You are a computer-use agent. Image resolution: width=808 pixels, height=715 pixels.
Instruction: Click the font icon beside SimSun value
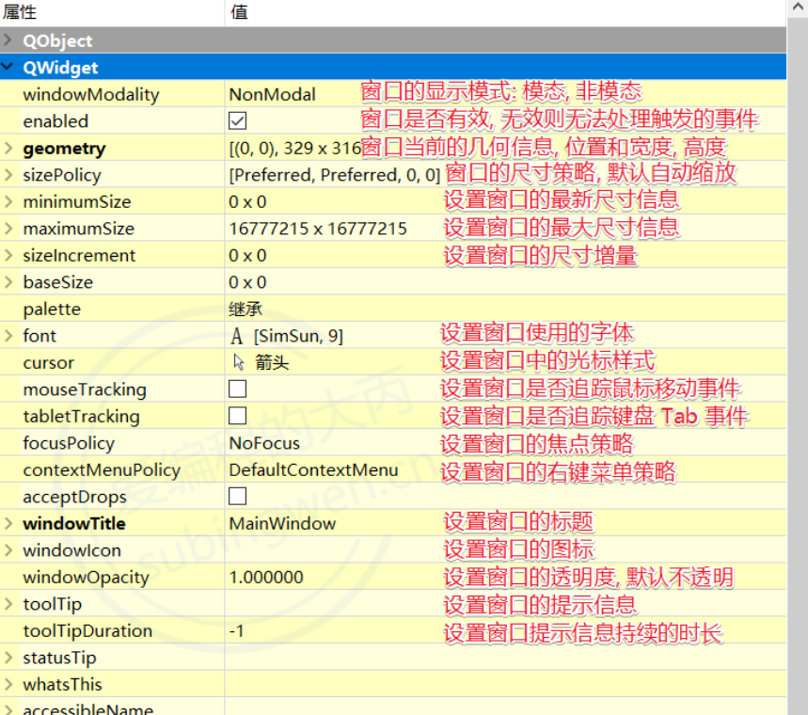(237, 336)
